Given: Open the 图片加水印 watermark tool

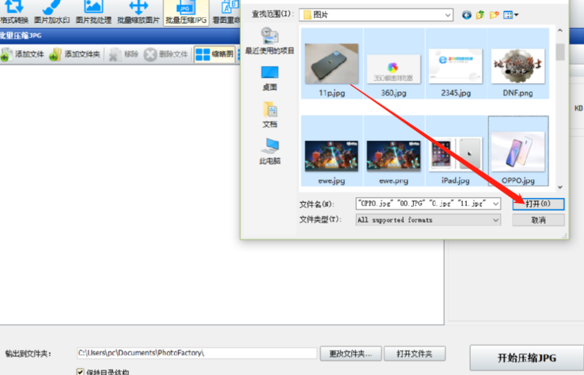Looking at the screenshot, I should [x=52, y=13].
